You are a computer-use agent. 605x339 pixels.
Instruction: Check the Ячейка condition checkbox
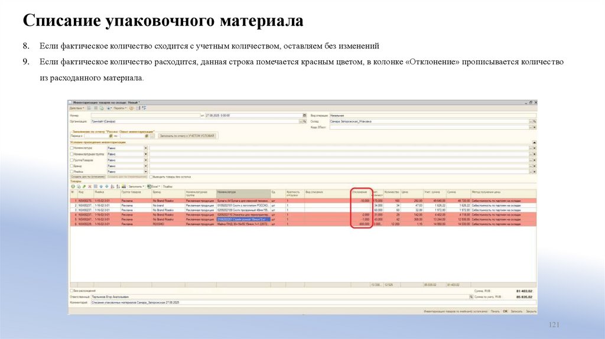click(x=71, y=172)
